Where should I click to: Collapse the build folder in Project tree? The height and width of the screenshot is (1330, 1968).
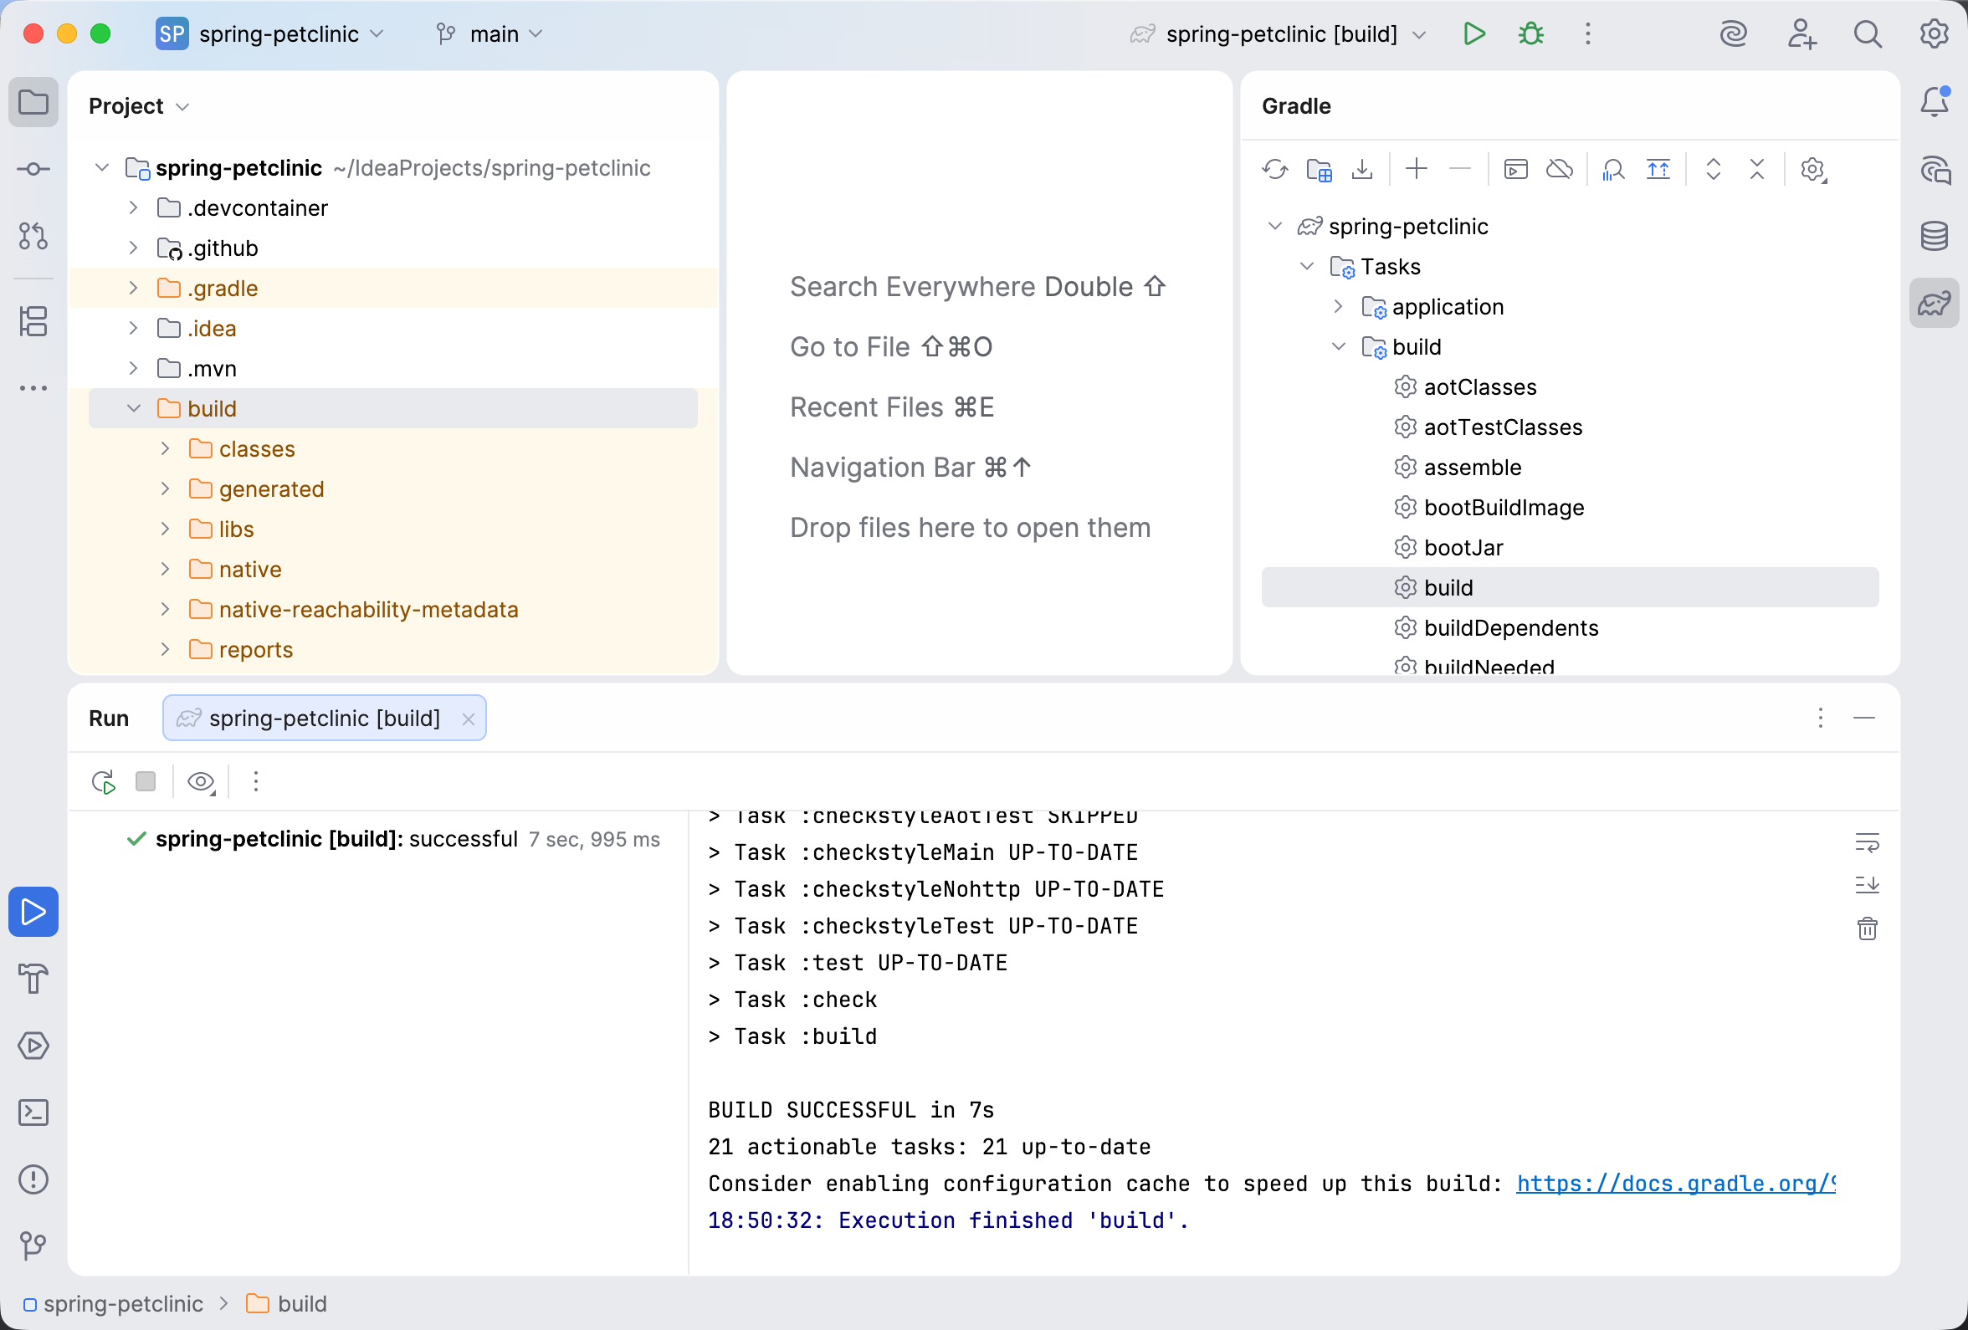[133, 408]
